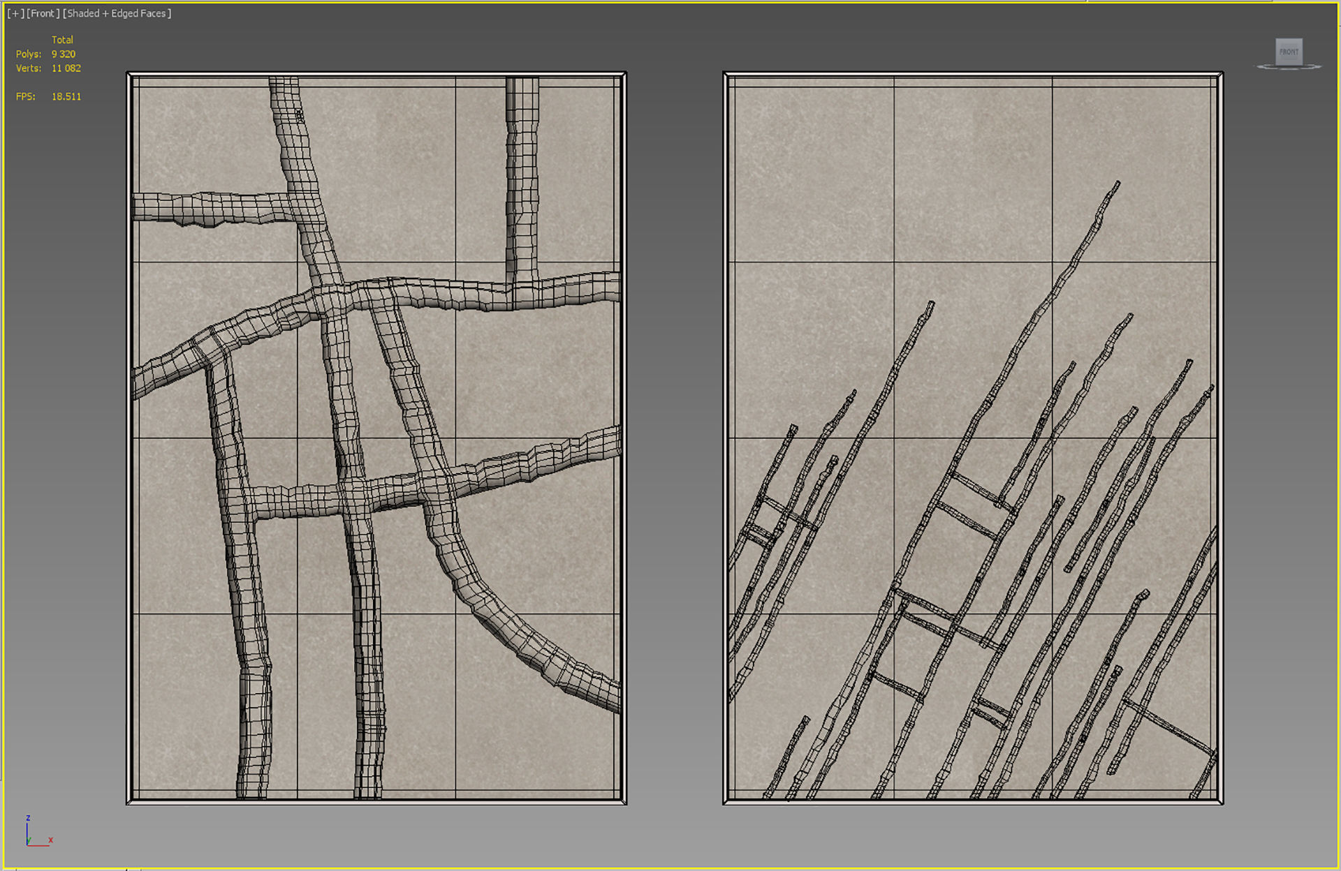
Task: Click the FRONT face of the ViewCube
Action: (1289, 52)
